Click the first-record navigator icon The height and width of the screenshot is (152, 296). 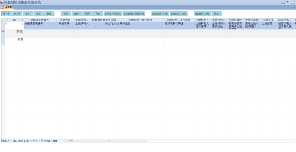point(9,141)
